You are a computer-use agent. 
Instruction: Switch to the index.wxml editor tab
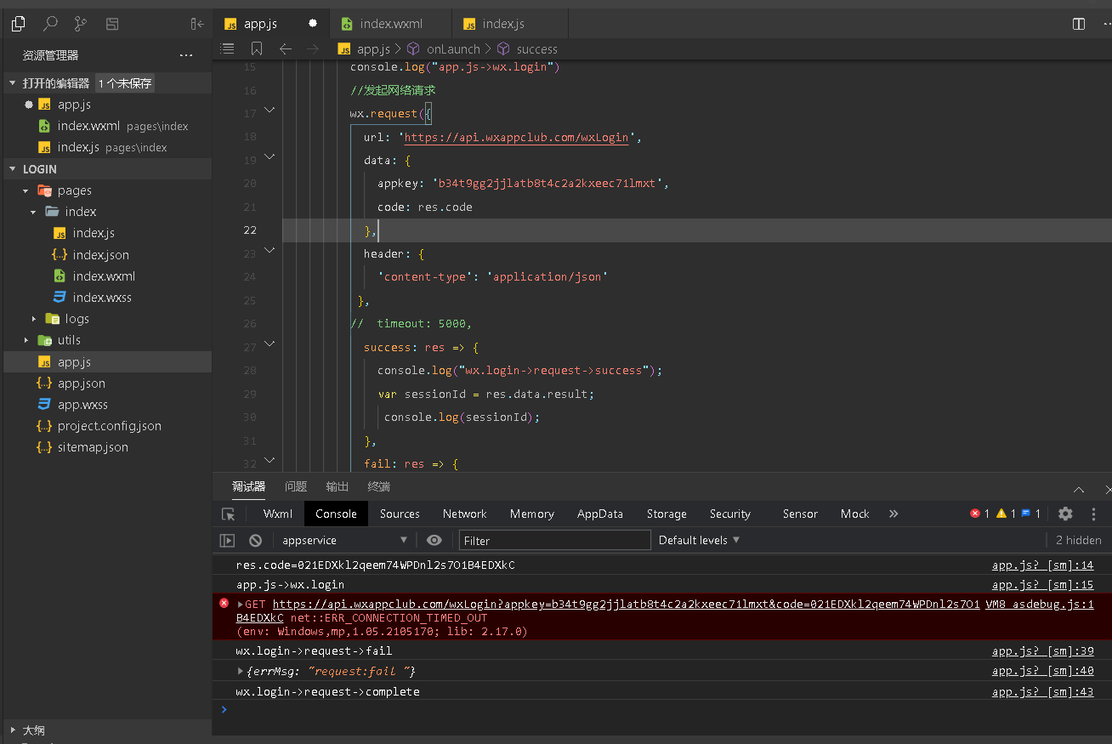click(390, 24)
